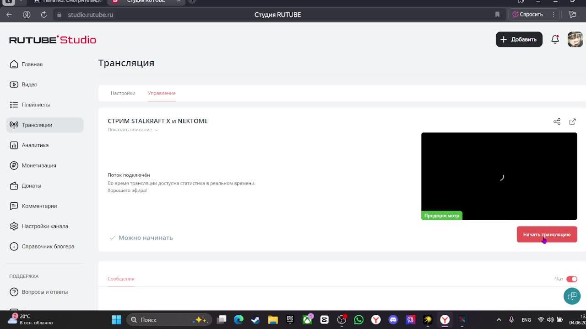Click the Добавить button
Image resolution: width=586 pixels, height=329 pixels.
coord(519,39)
